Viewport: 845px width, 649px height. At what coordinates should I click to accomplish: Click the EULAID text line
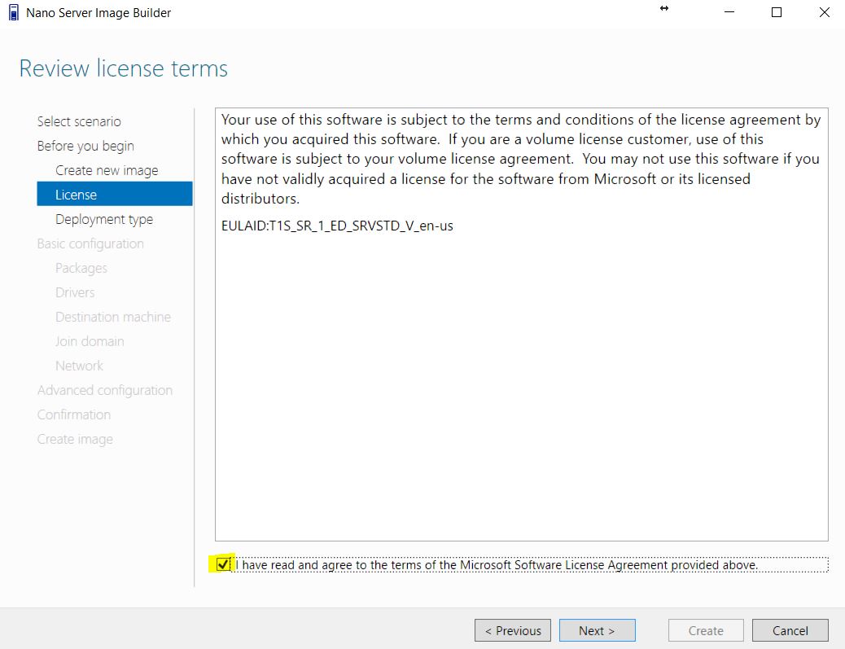click(337, 226)
